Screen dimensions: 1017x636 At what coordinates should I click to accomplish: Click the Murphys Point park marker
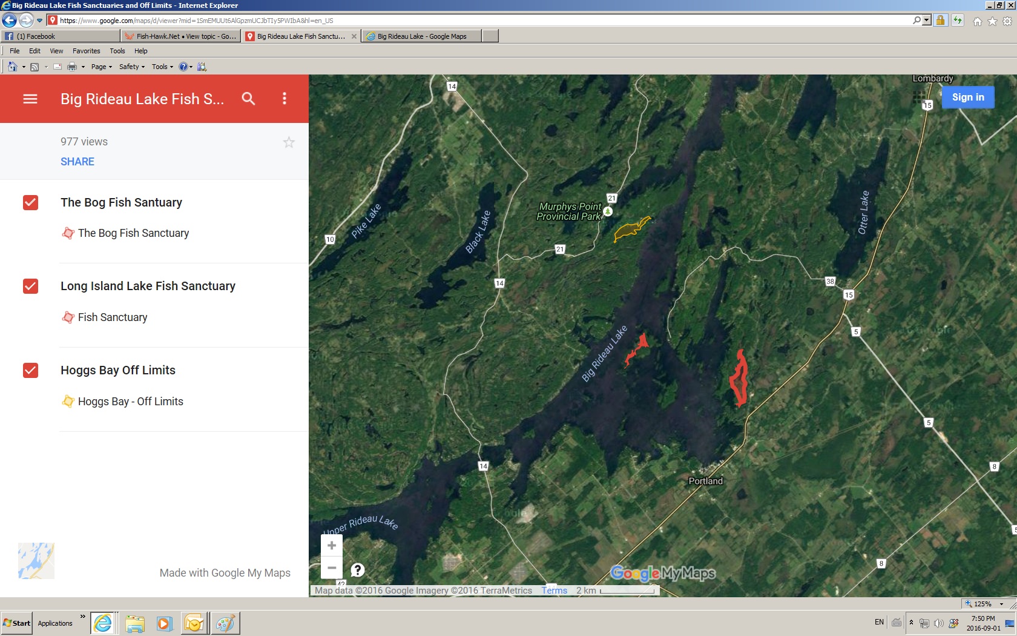(x=608, y=211)
